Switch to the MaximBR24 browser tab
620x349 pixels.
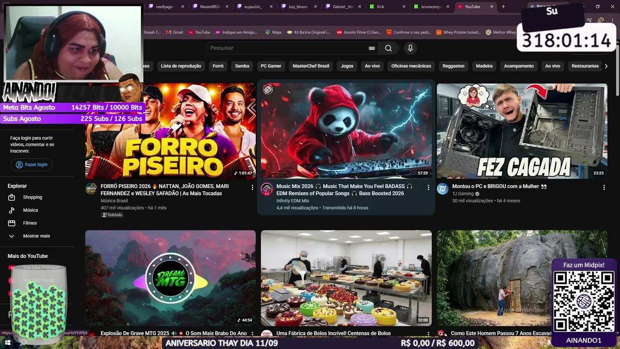210,6
